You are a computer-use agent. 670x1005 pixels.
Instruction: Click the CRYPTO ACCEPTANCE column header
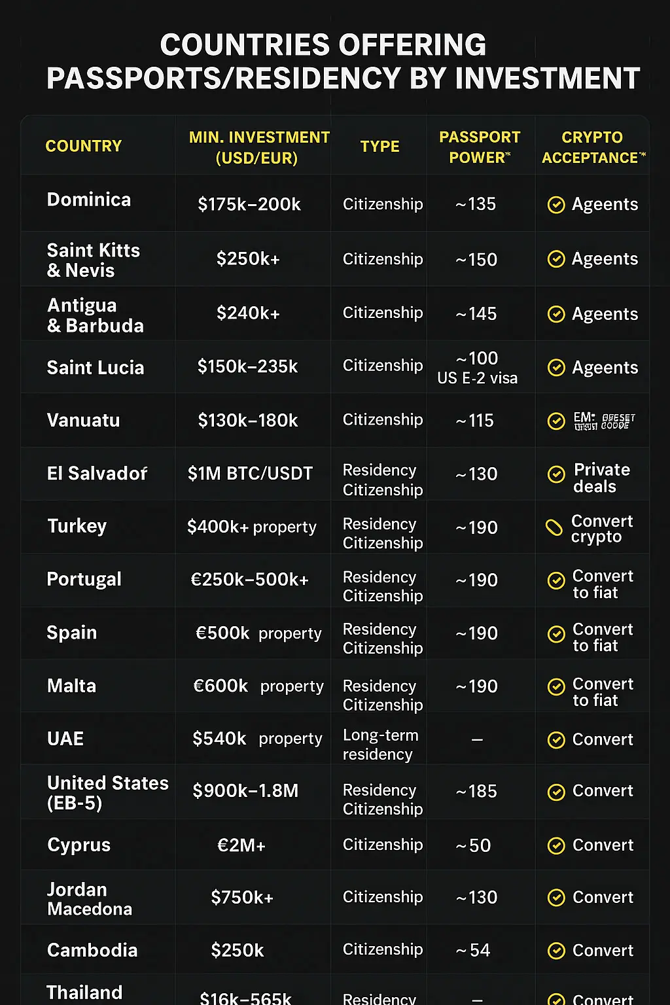pos(593,147)
